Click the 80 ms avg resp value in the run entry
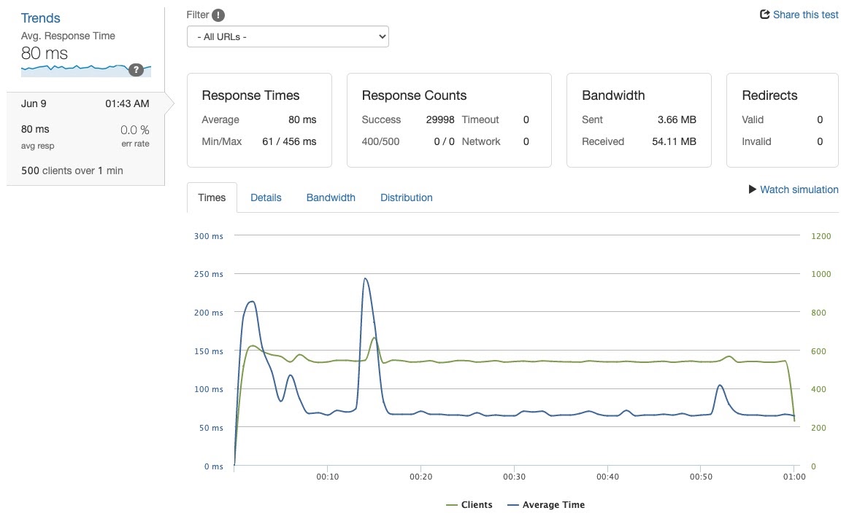 tap(35, 129)
